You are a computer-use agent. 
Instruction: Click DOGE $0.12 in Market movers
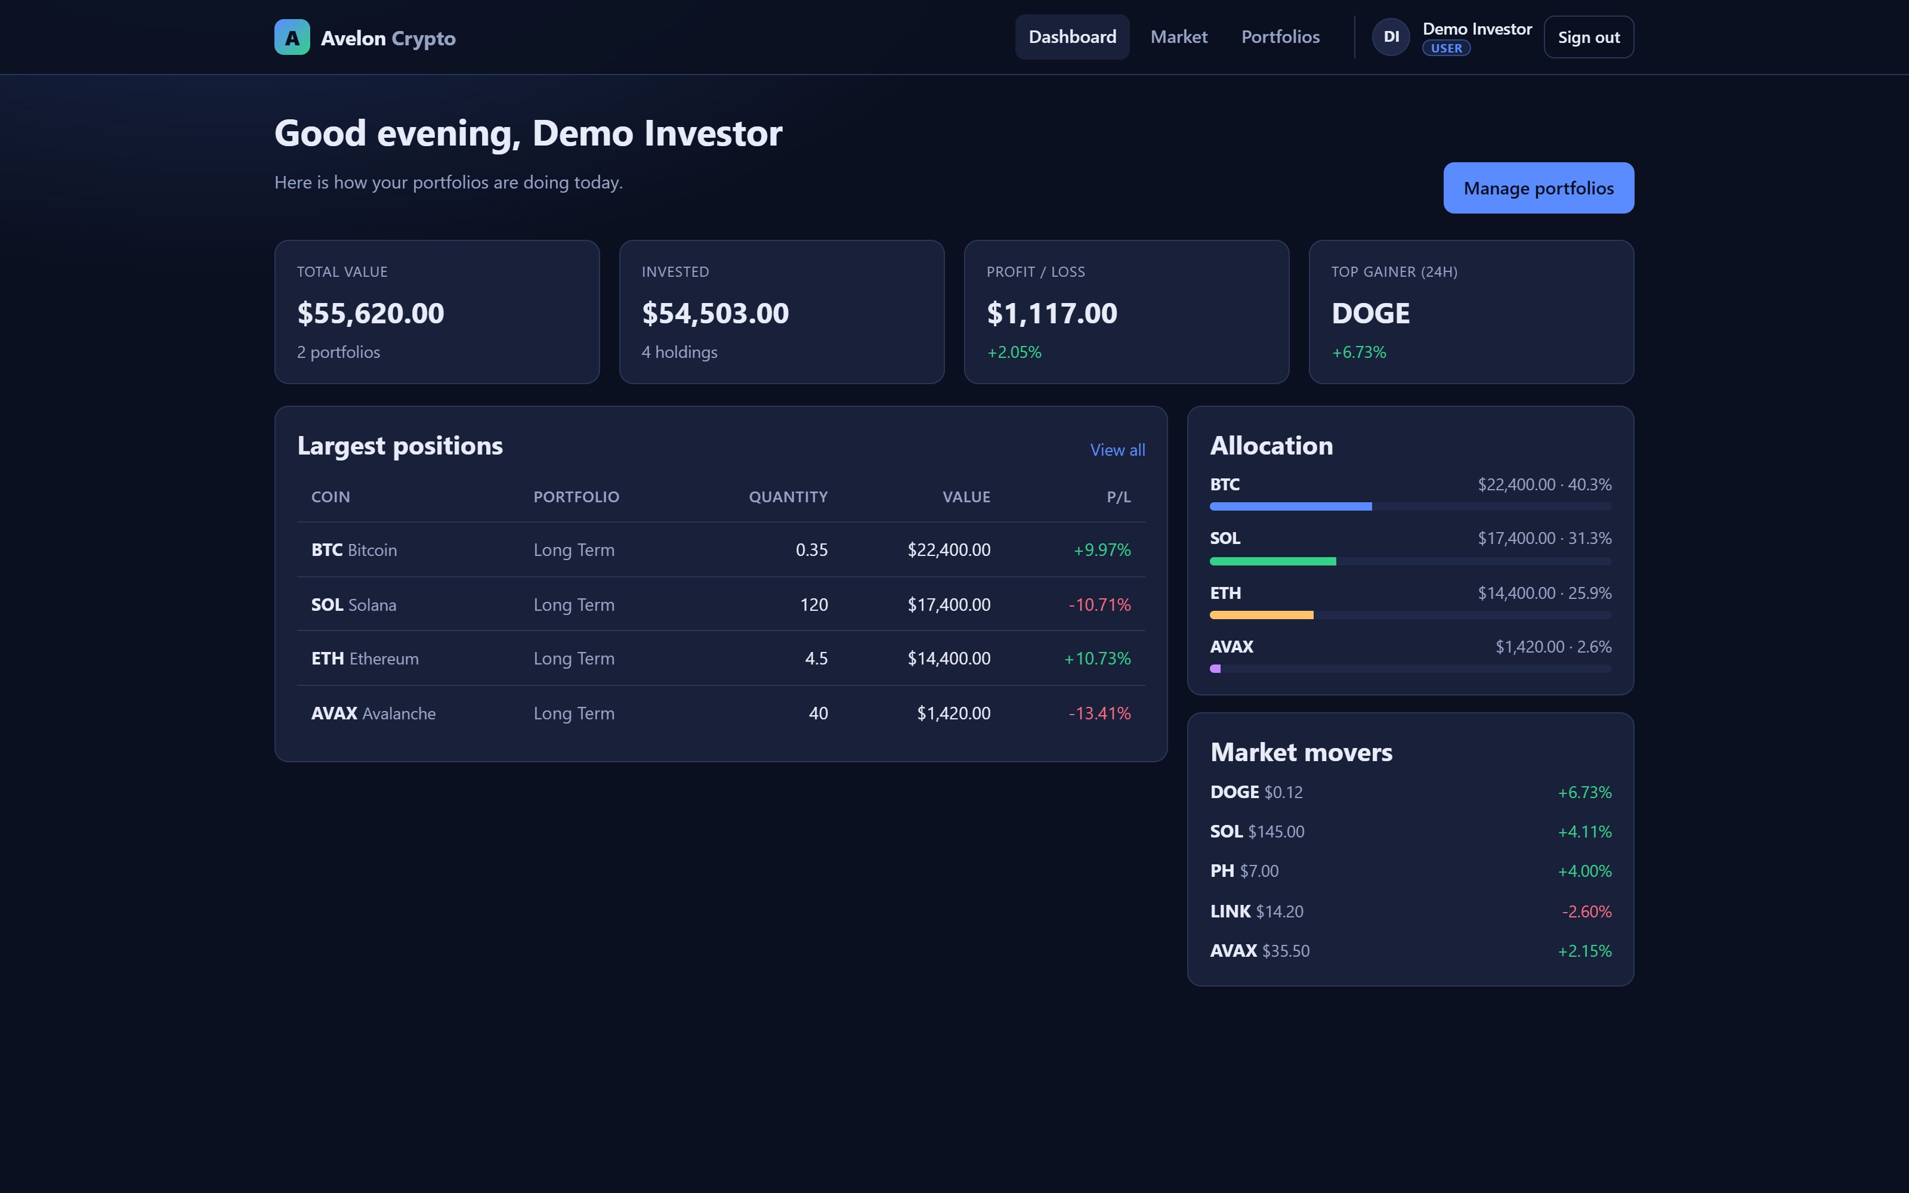1256,792
